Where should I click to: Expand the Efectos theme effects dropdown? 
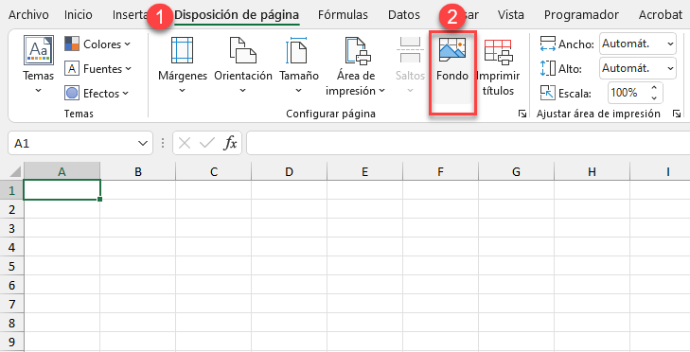(97, 94)
